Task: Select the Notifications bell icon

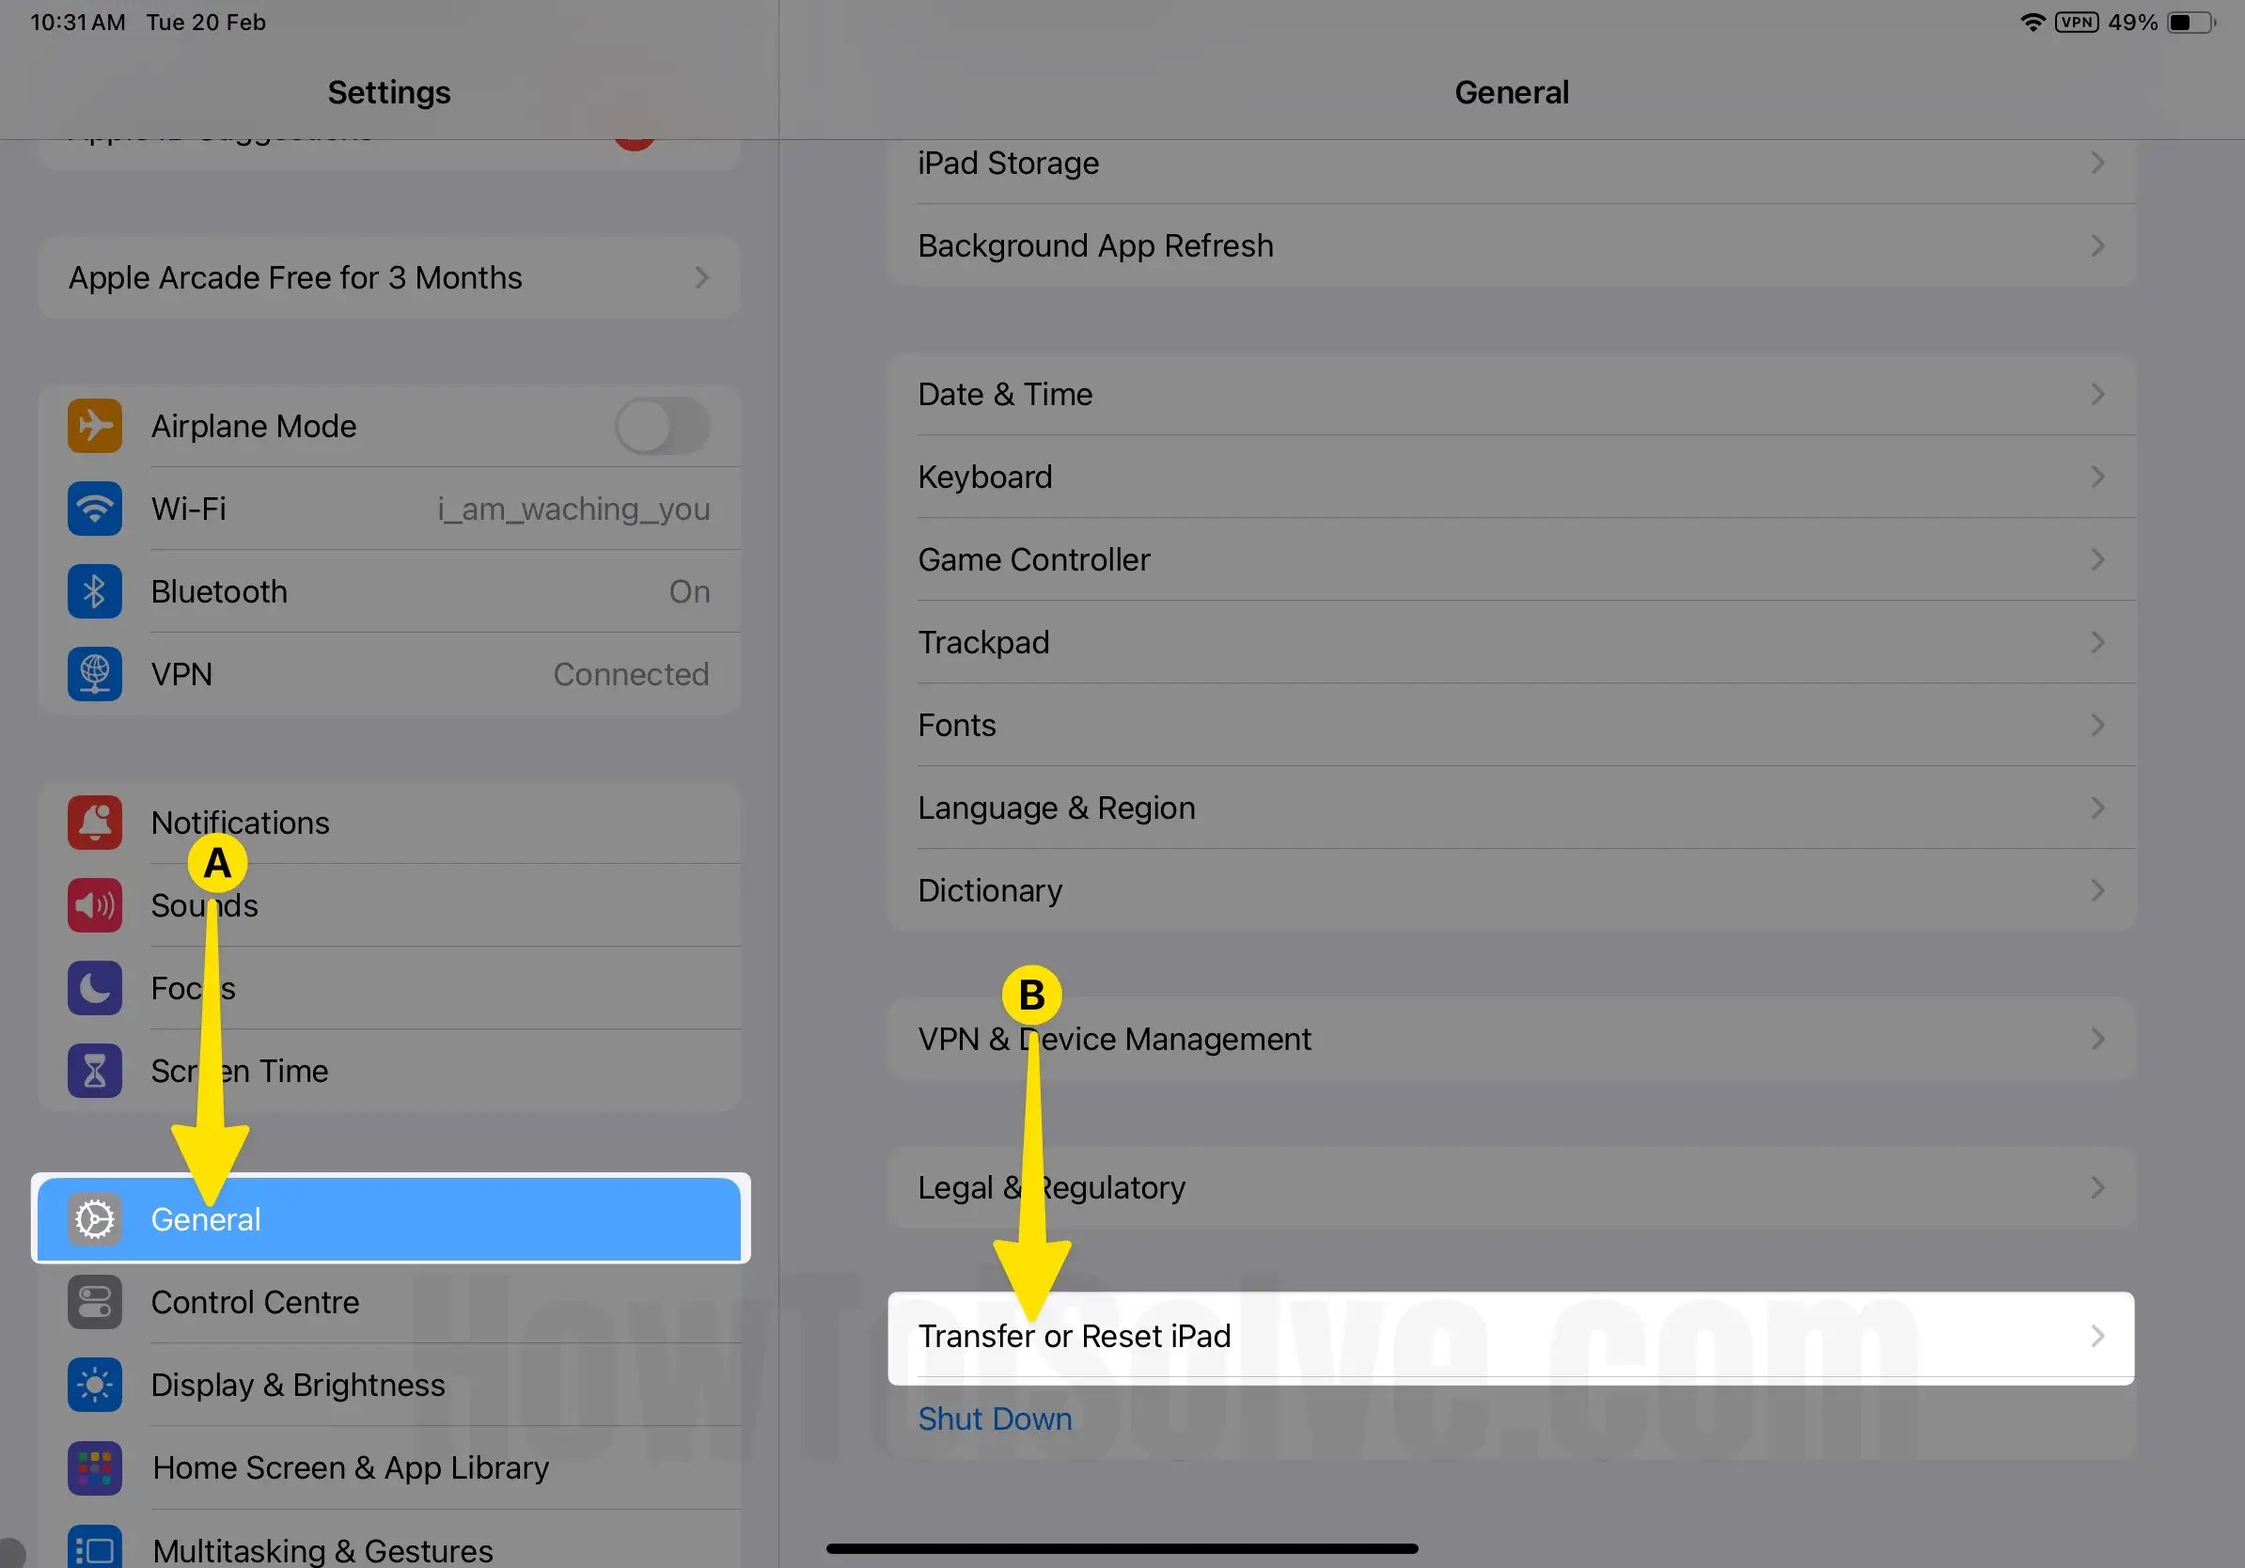Action: point(94,823)
